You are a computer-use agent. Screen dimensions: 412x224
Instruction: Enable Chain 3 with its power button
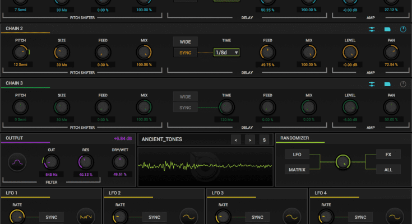point(403,85)
